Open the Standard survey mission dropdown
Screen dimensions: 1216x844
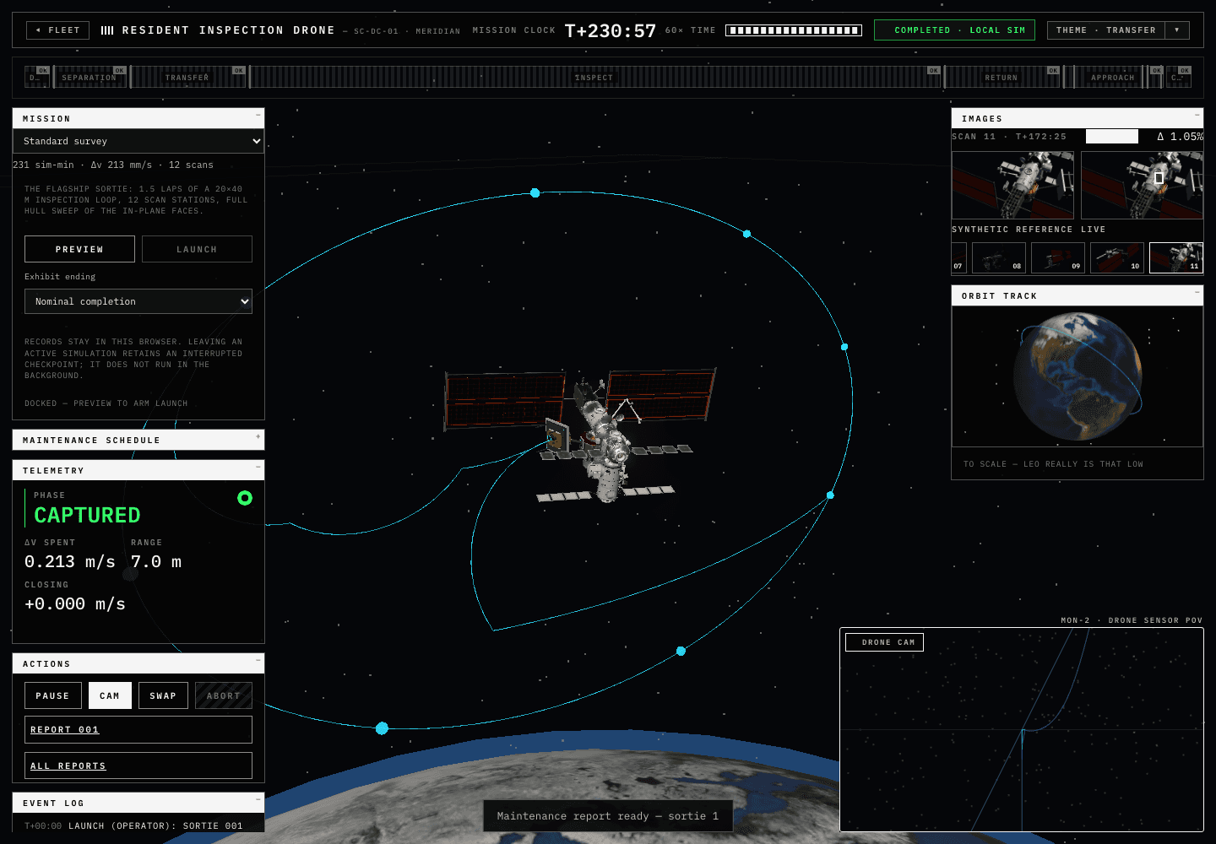point(138,141)
